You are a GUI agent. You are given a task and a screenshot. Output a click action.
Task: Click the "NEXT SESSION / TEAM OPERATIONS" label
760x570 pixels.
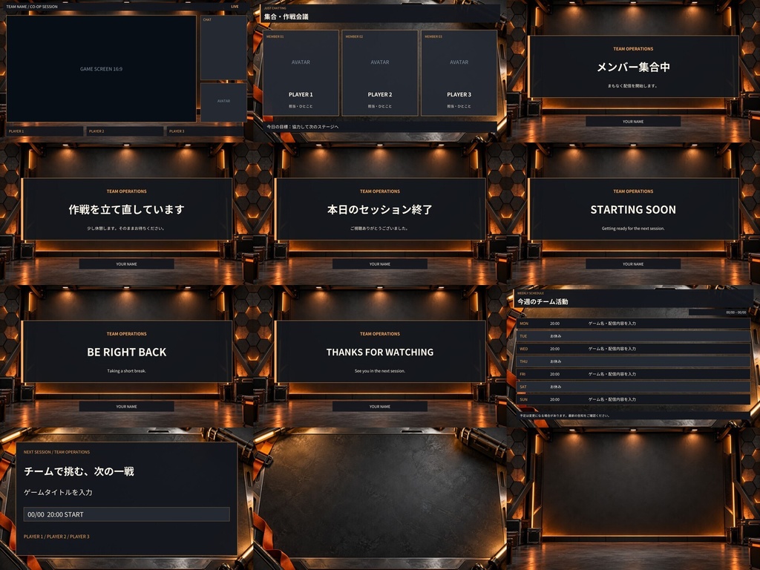pos(56,452)
